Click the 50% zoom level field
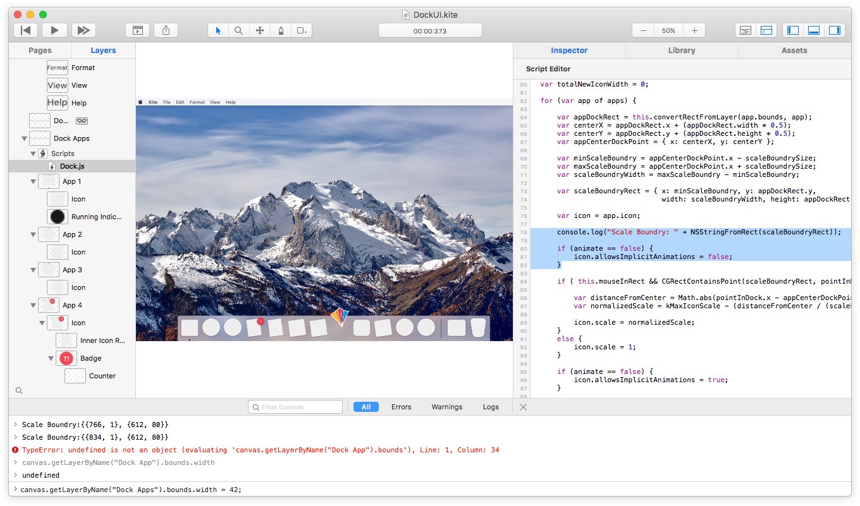This screenshot has height=506, width=860. (x=668, y=30)
